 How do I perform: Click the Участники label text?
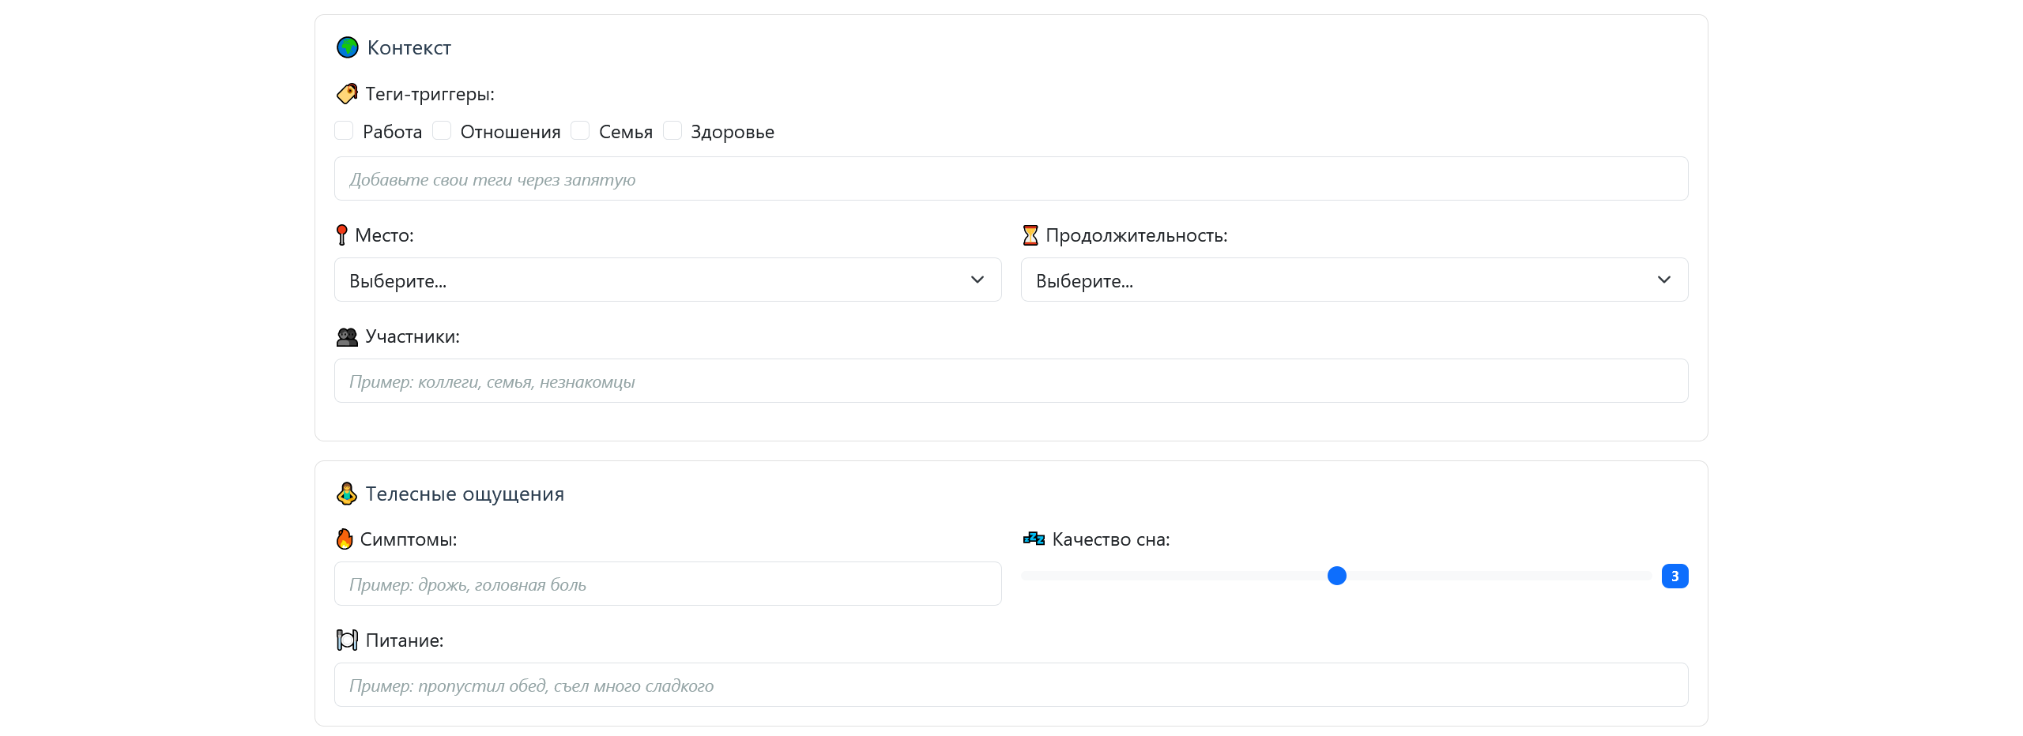[x=413, y=336]
